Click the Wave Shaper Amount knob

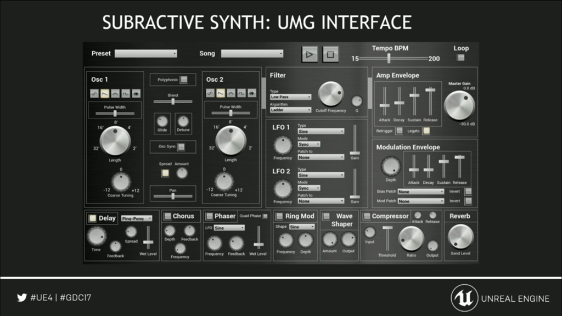(329, 239)
